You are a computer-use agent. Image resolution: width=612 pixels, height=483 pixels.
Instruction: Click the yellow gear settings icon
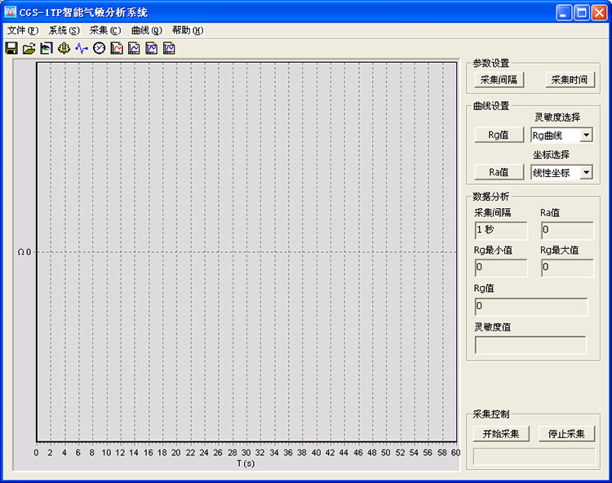pos(64,48)
